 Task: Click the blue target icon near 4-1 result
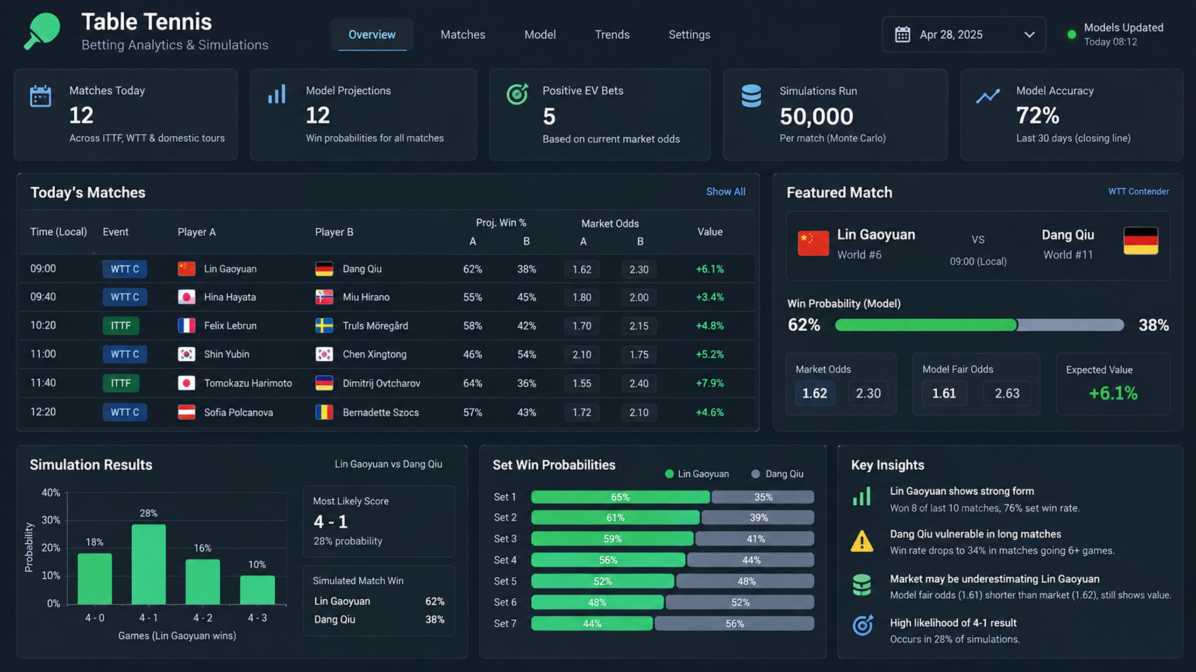(x=862, y=625)
